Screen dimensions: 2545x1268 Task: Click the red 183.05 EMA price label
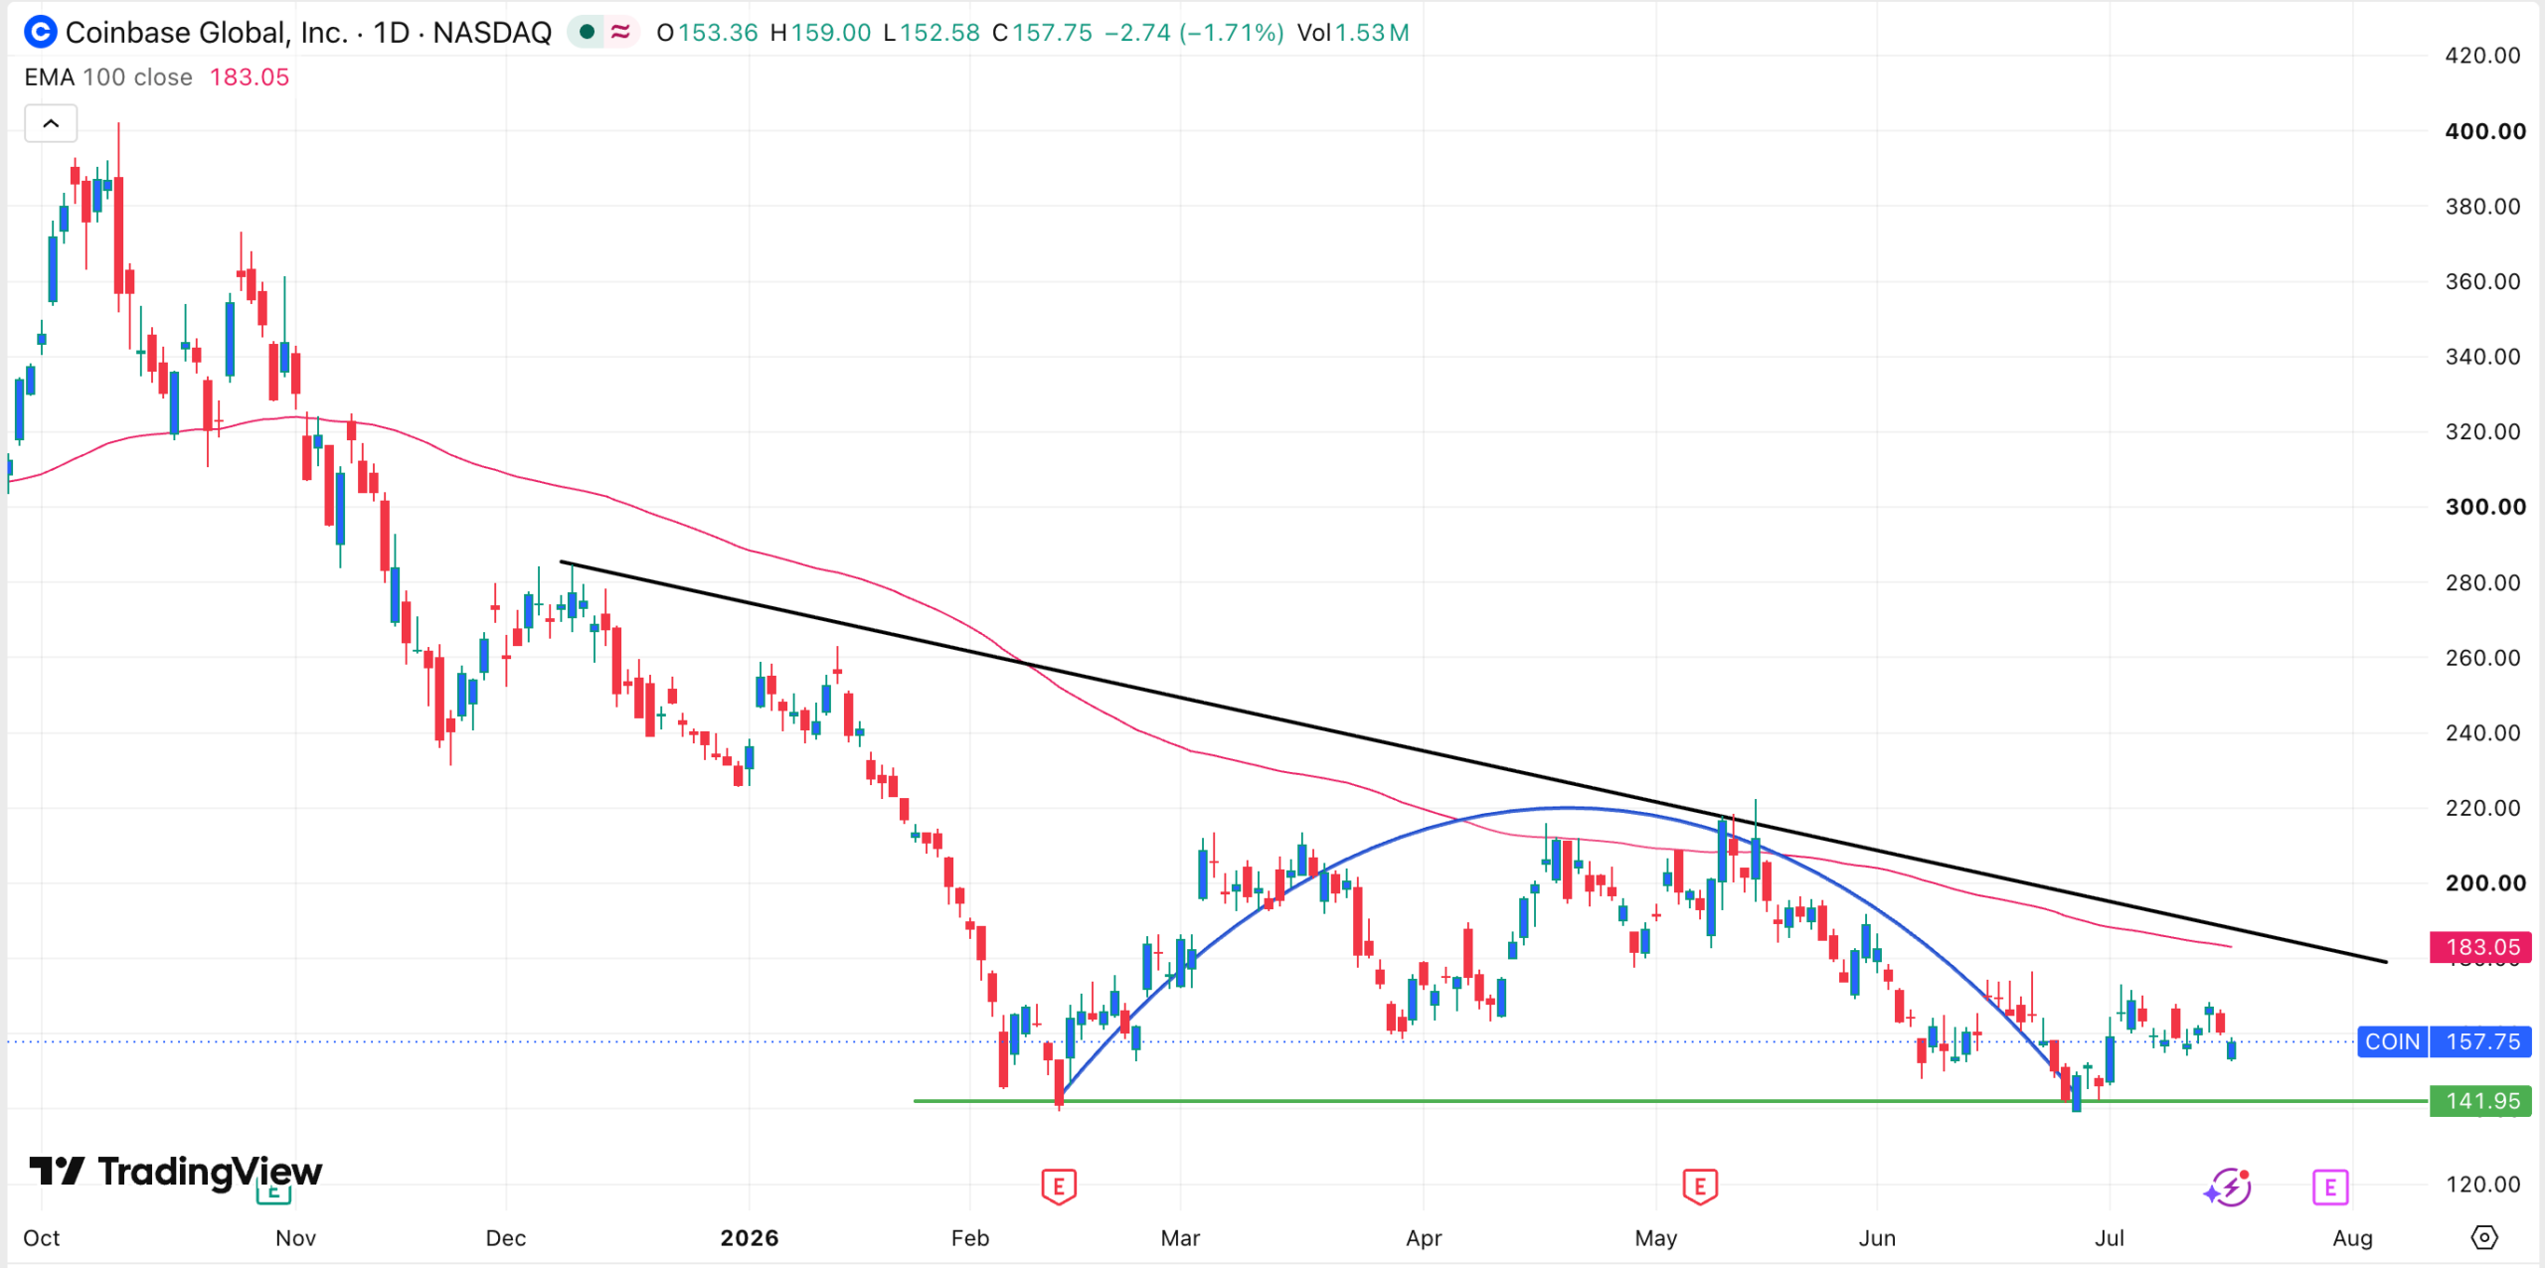[2480, 947]
